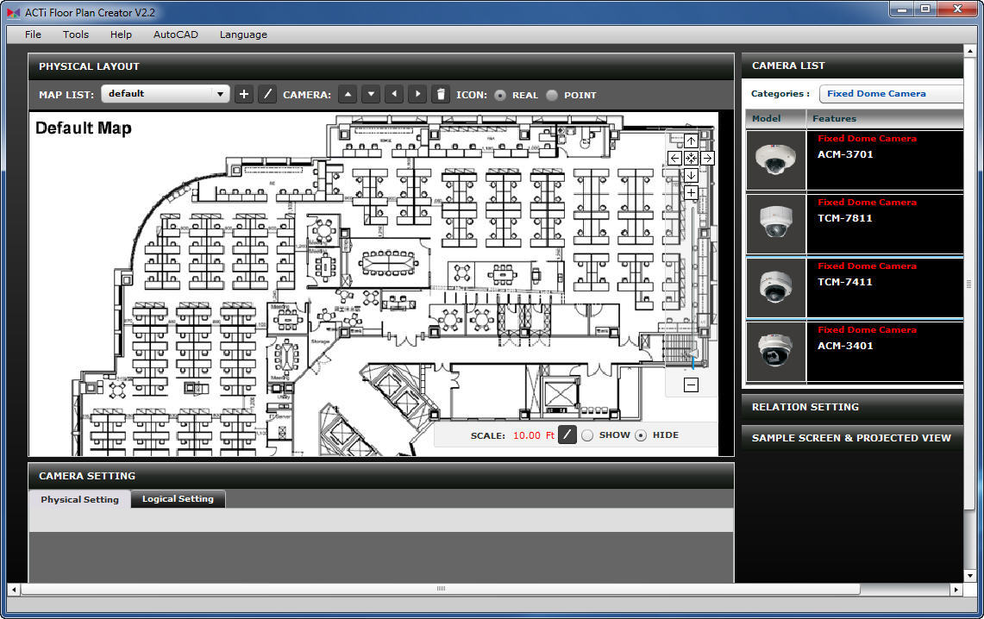
Task: Click the TCM-7811 model name
Action: tap(844, 218)
